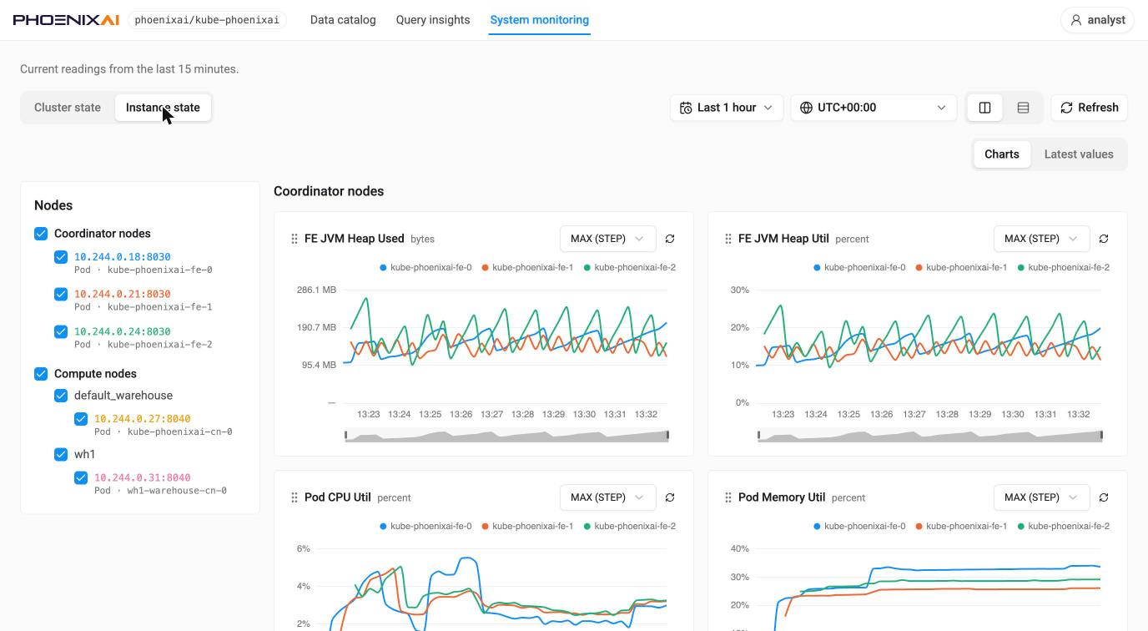1148x631 pixels.
Task: Open MAX (STEP) dropdown for Pod CPU Util
Action: coord(607,497)
